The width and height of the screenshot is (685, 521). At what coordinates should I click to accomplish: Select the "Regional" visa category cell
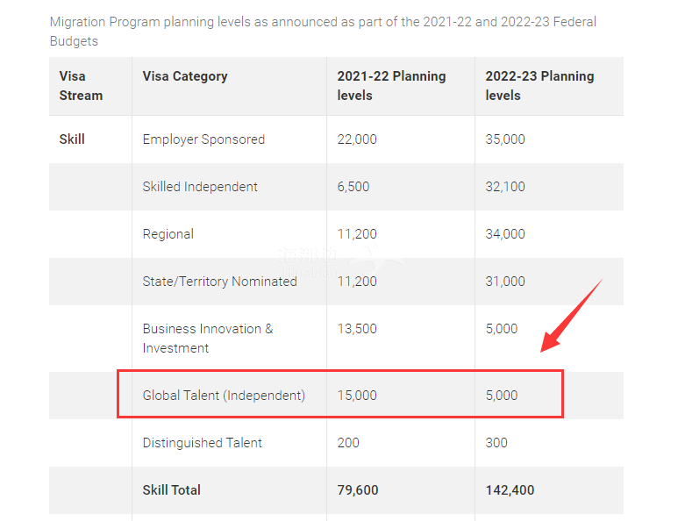168,234
